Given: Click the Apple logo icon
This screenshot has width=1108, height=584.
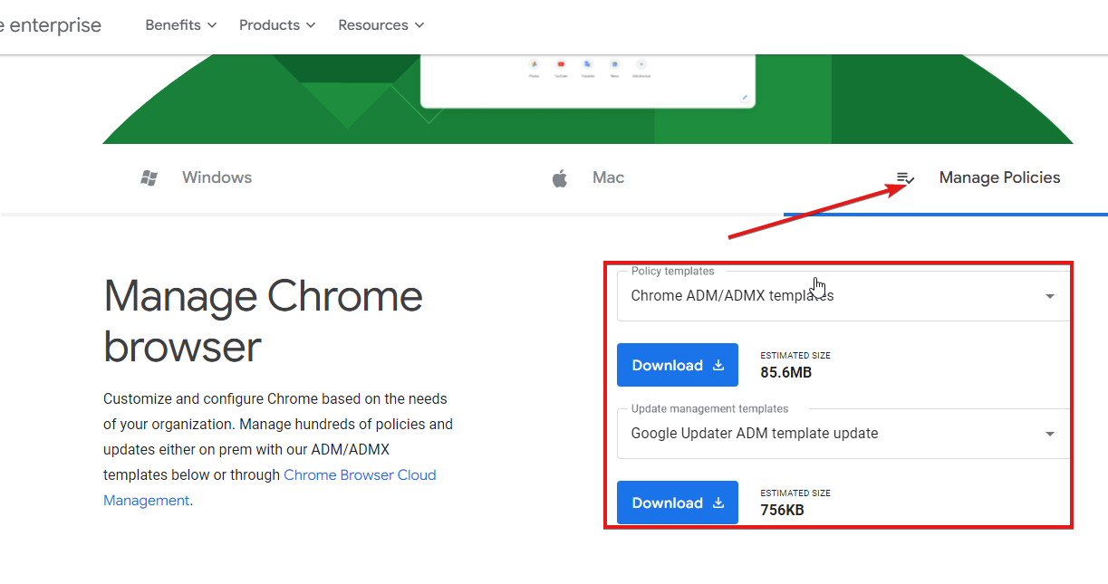Looking at the screenshot, I should click(560, 178).
